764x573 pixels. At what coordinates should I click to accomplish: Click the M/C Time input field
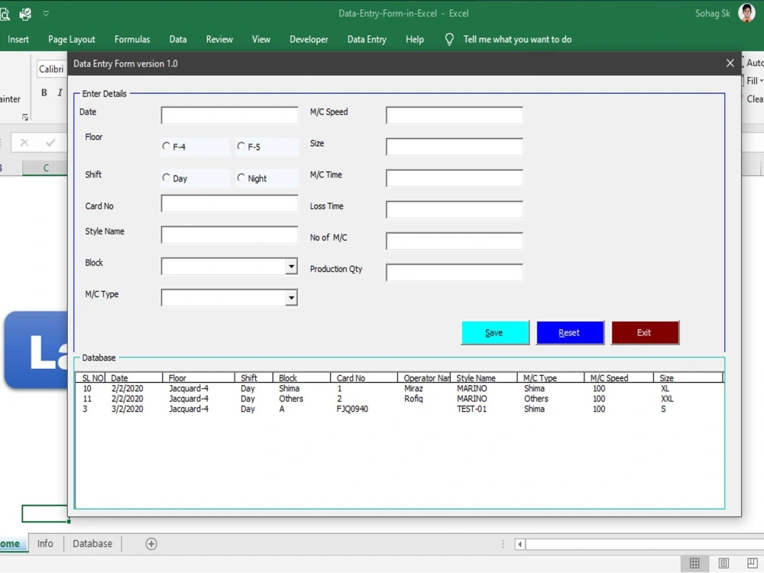(455, 178)
